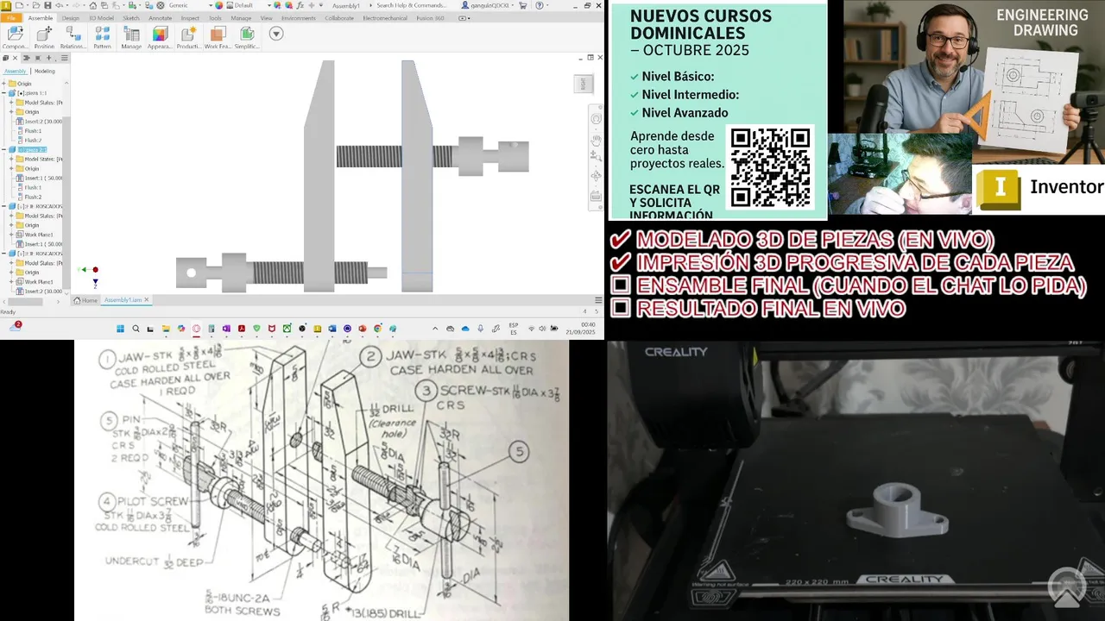Screen dimensions: 1105x621
Task: Open the Material dropdown showing Generic
Action: pos(188,5)
